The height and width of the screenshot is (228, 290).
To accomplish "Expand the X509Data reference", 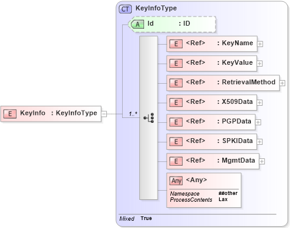I will coord(259,103).
